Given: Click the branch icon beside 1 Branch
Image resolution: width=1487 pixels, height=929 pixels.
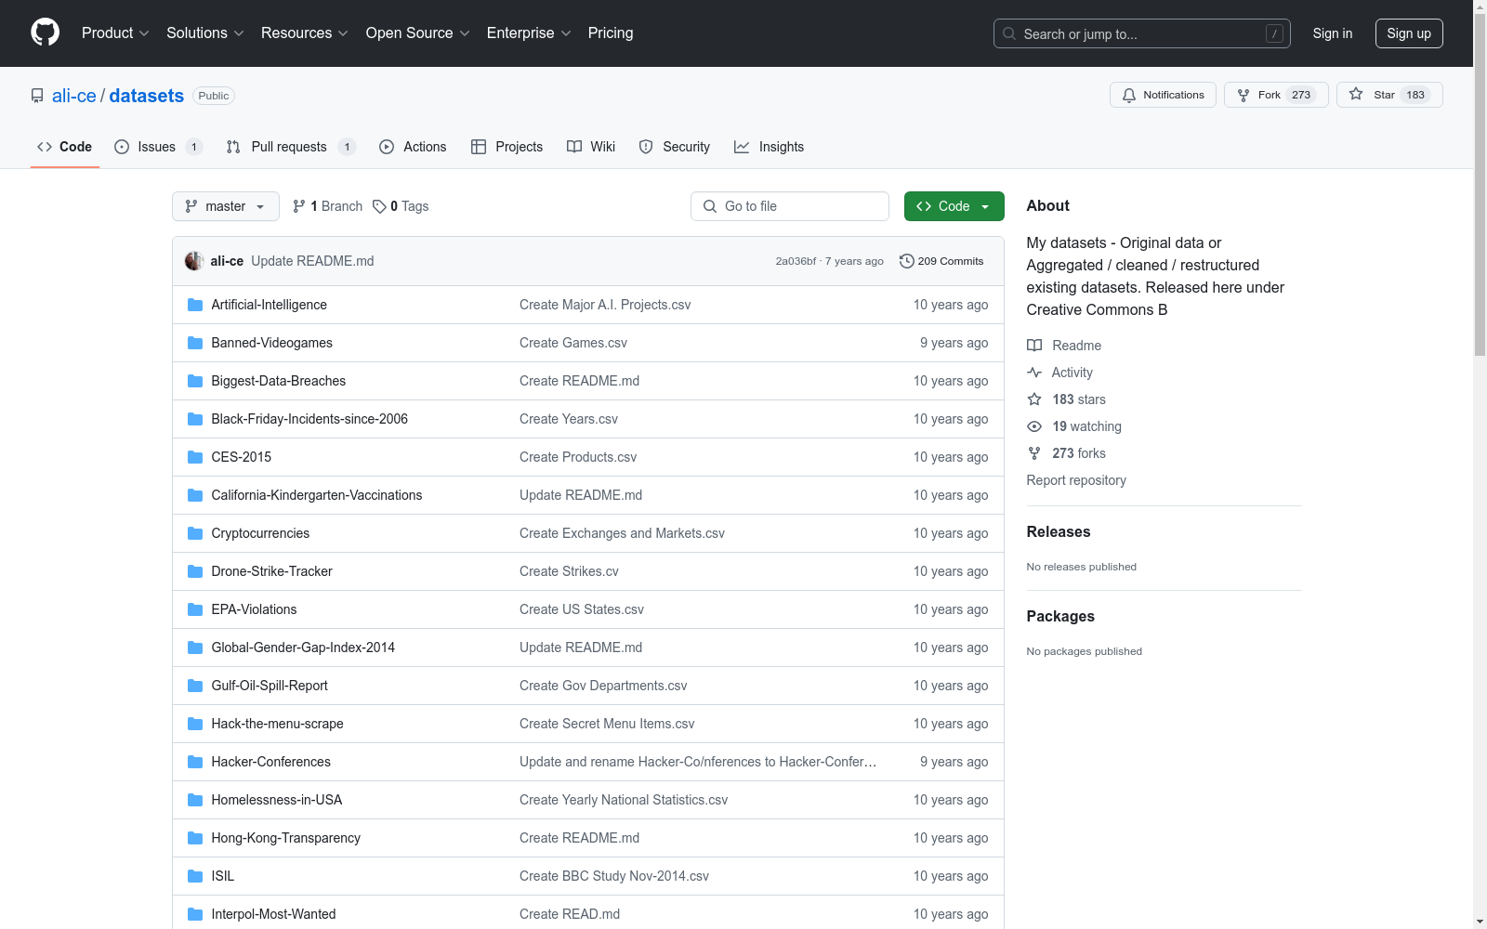Looking at the screenshot, I should (299, 206).
